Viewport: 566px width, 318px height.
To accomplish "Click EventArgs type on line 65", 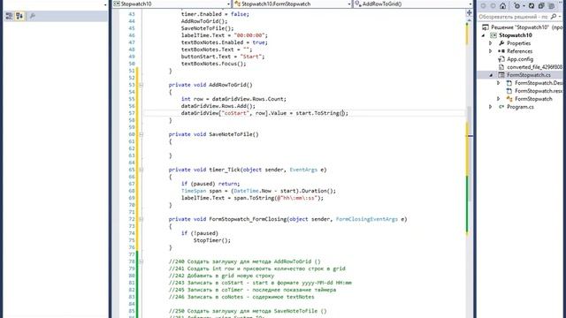I will click(x=303, y=170).
